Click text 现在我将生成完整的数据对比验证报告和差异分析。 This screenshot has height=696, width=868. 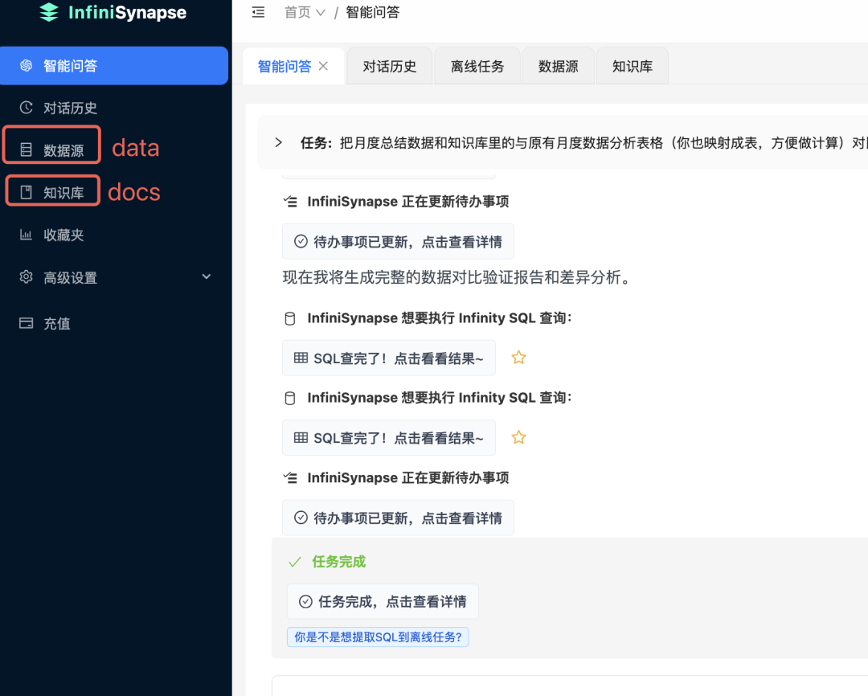[x=458, y=276]
